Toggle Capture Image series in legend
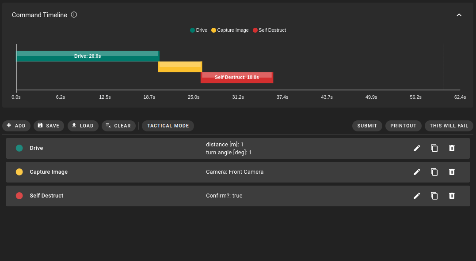Screen dimensions: 476x261 point(230,30)
